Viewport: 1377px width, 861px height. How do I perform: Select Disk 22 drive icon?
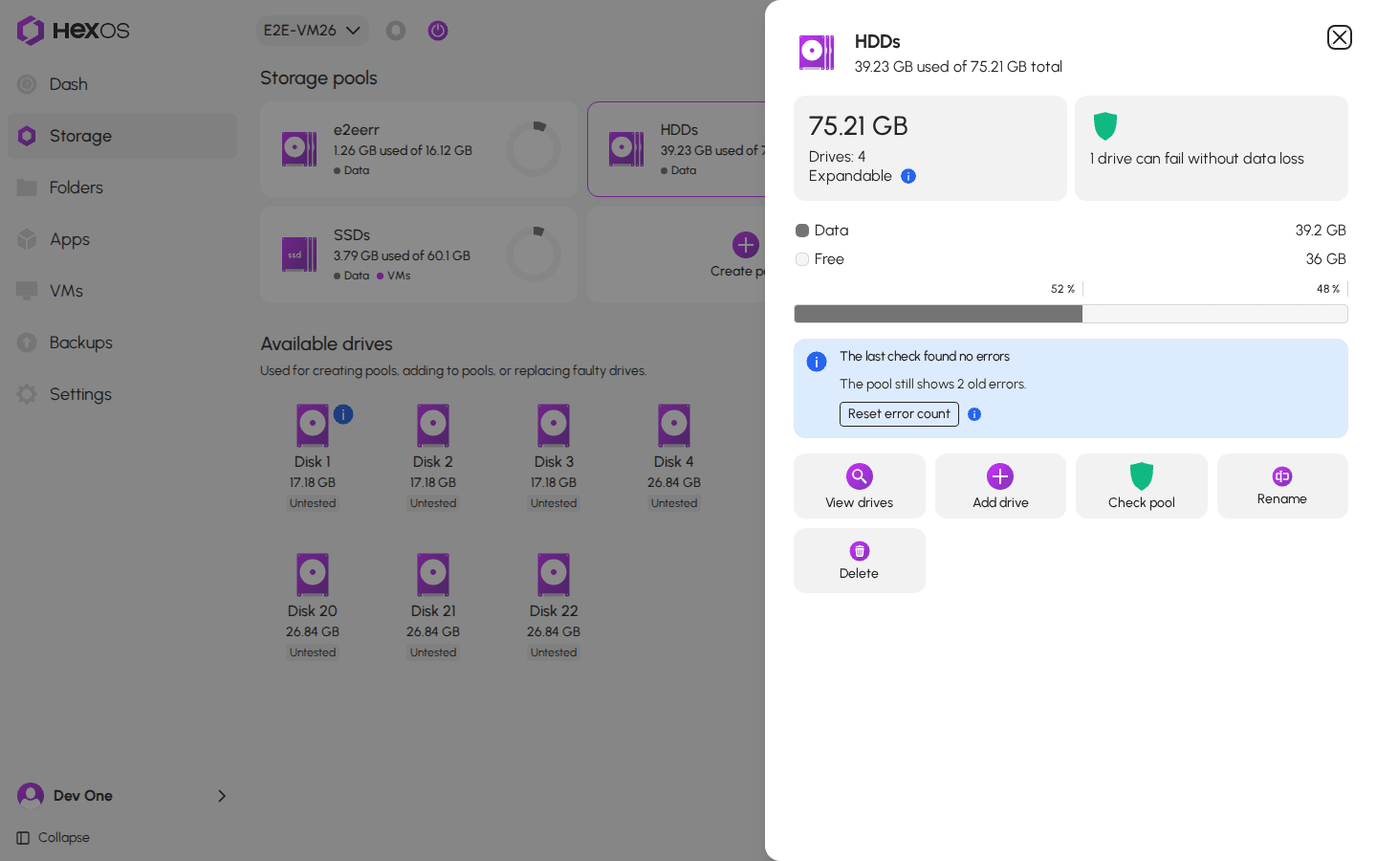pos(554,575)
